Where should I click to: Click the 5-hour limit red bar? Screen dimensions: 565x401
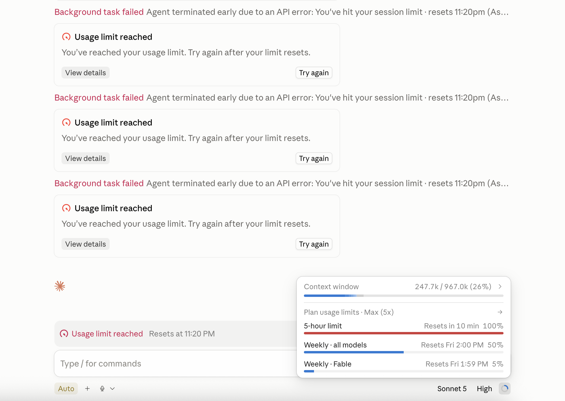point(404,333)
